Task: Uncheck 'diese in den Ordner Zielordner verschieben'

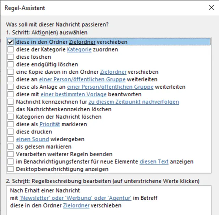Action: (x=10, y=42)
